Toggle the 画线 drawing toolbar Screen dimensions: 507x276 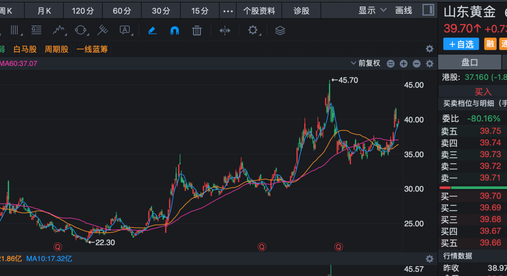pos(403,11)
